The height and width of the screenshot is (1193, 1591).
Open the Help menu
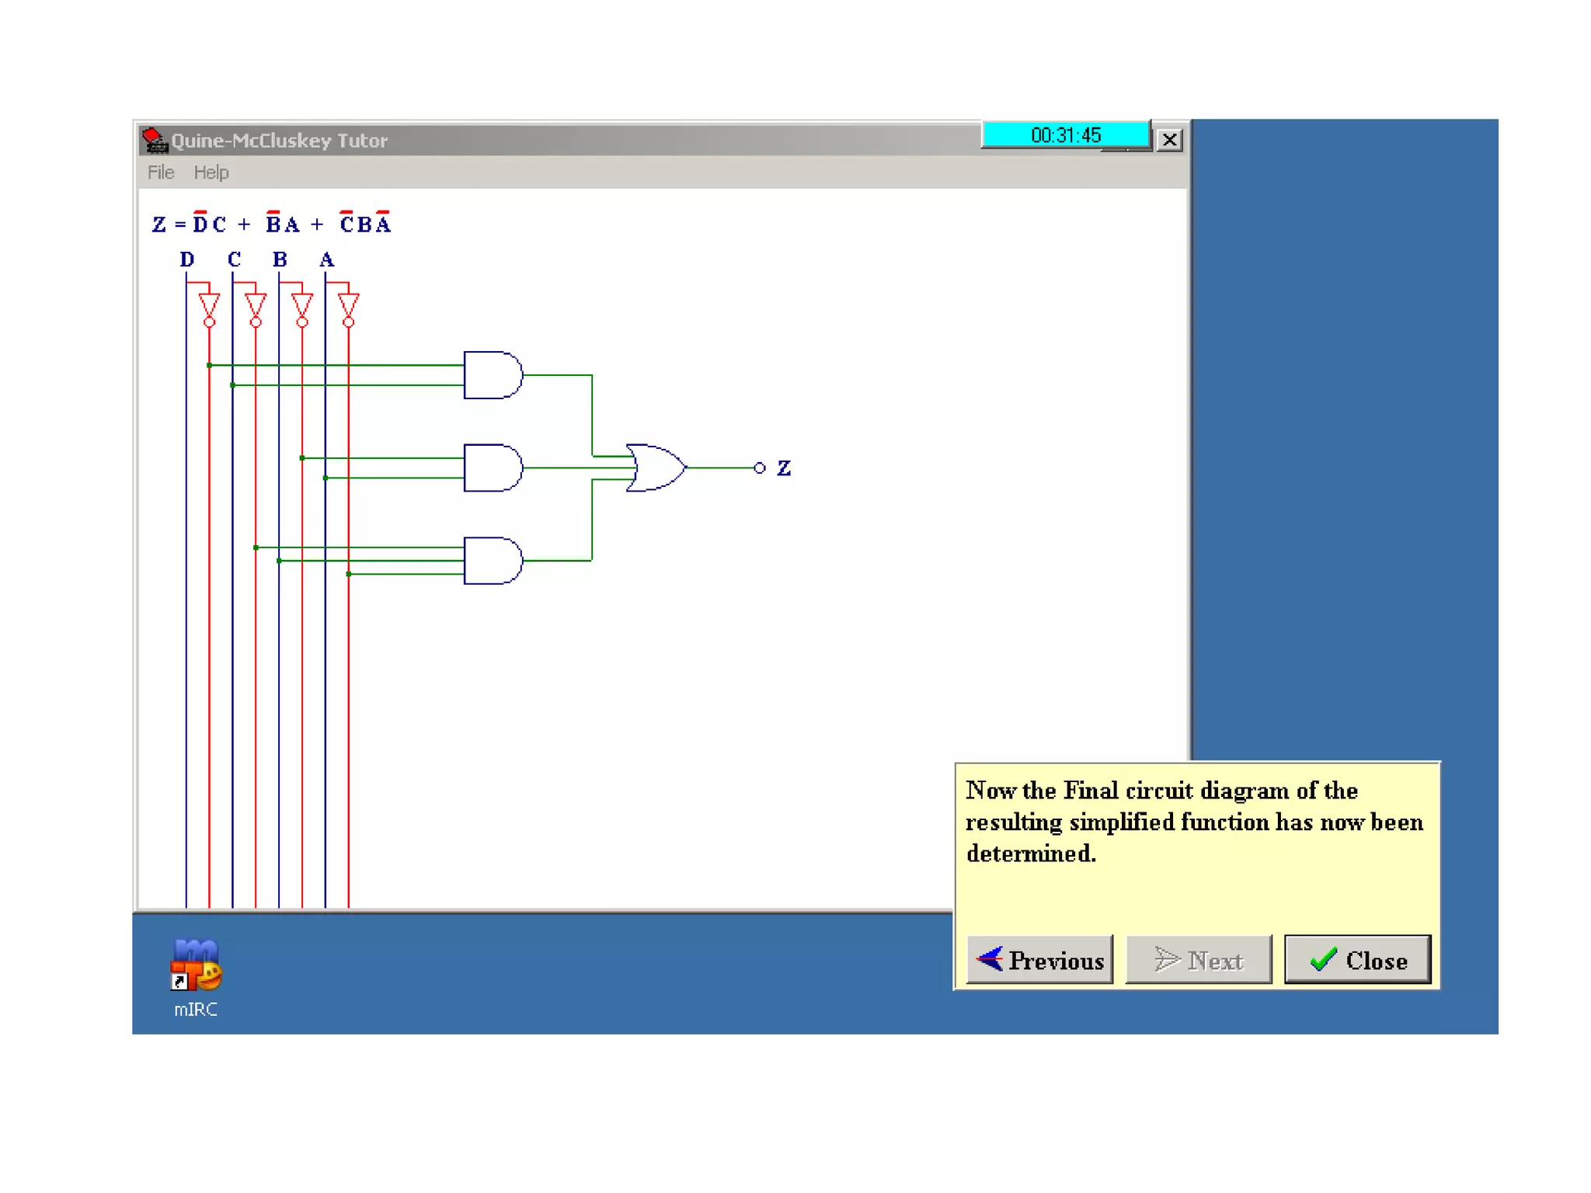click(x=211, y=172)
